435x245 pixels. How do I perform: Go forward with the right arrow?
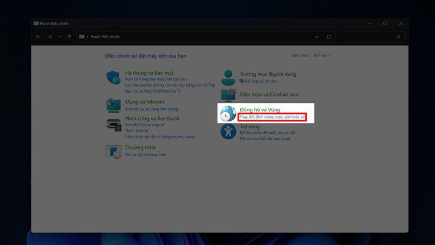tap(49, 36)
